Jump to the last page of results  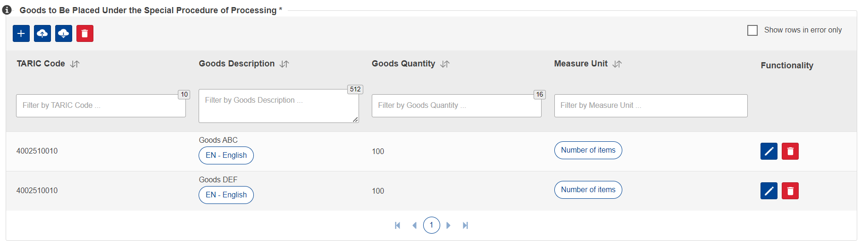(466, 226)
